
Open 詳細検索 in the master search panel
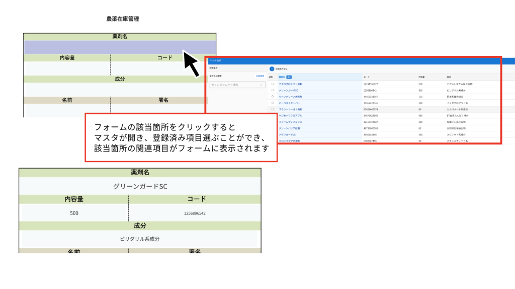260,76
